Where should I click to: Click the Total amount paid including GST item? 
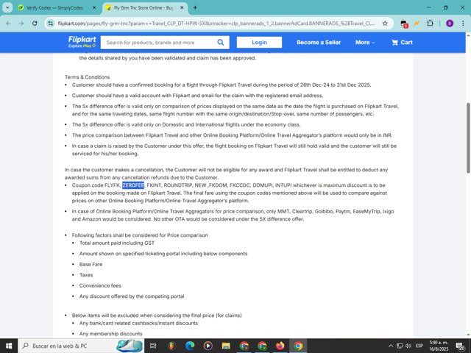(x=117, y=243)
